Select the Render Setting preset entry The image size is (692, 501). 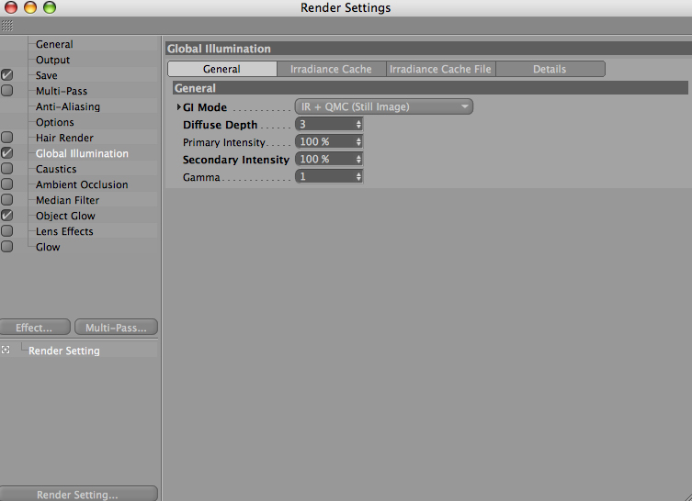click(64, 351)
